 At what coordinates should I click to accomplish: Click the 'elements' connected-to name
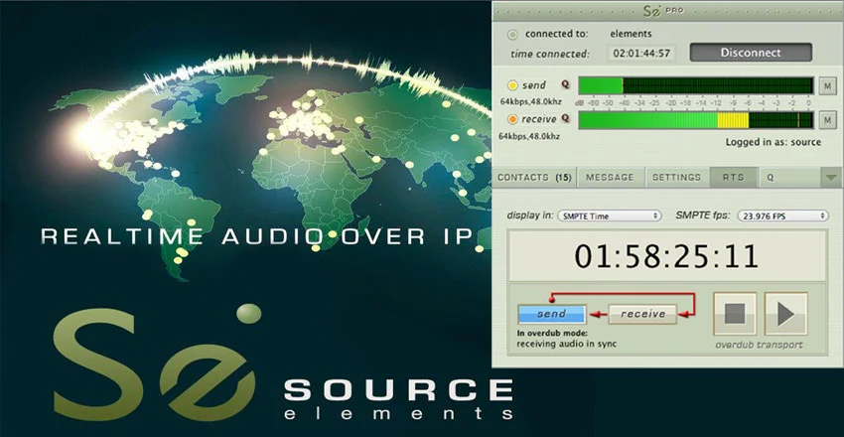[631, 34]
